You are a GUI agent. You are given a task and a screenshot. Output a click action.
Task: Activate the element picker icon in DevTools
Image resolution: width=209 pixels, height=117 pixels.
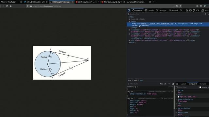pyautogui.click(x=129, y=10)
